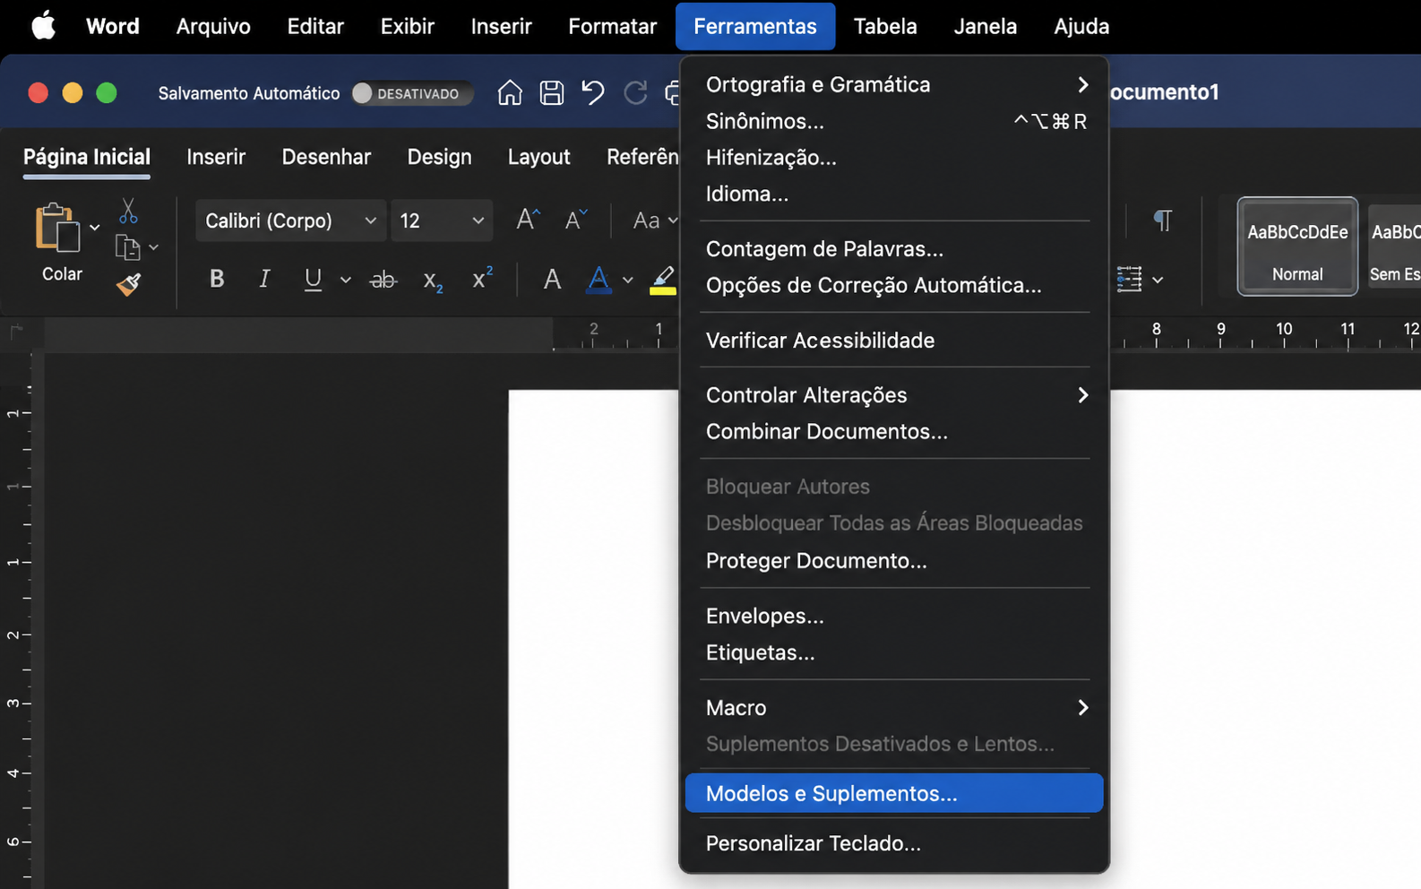This screenshot has height=889, width=1421.
Task: Open the Tabela menu
Action: pyautogui.click(x=885, y=26)
